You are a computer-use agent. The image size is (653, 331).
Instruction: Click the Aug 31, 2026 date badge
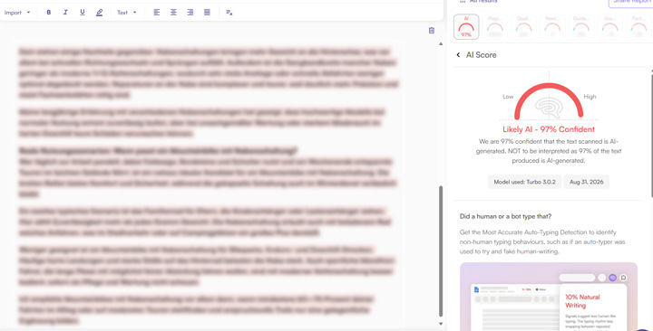587,182
